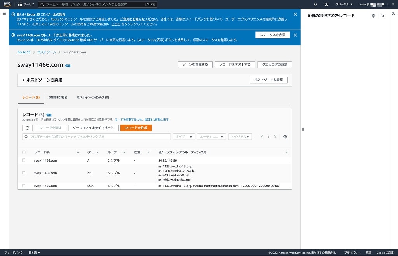Click info link next to Records heading
The width and height of the screenshot is (398, 256).
click(x=49, y=115)
